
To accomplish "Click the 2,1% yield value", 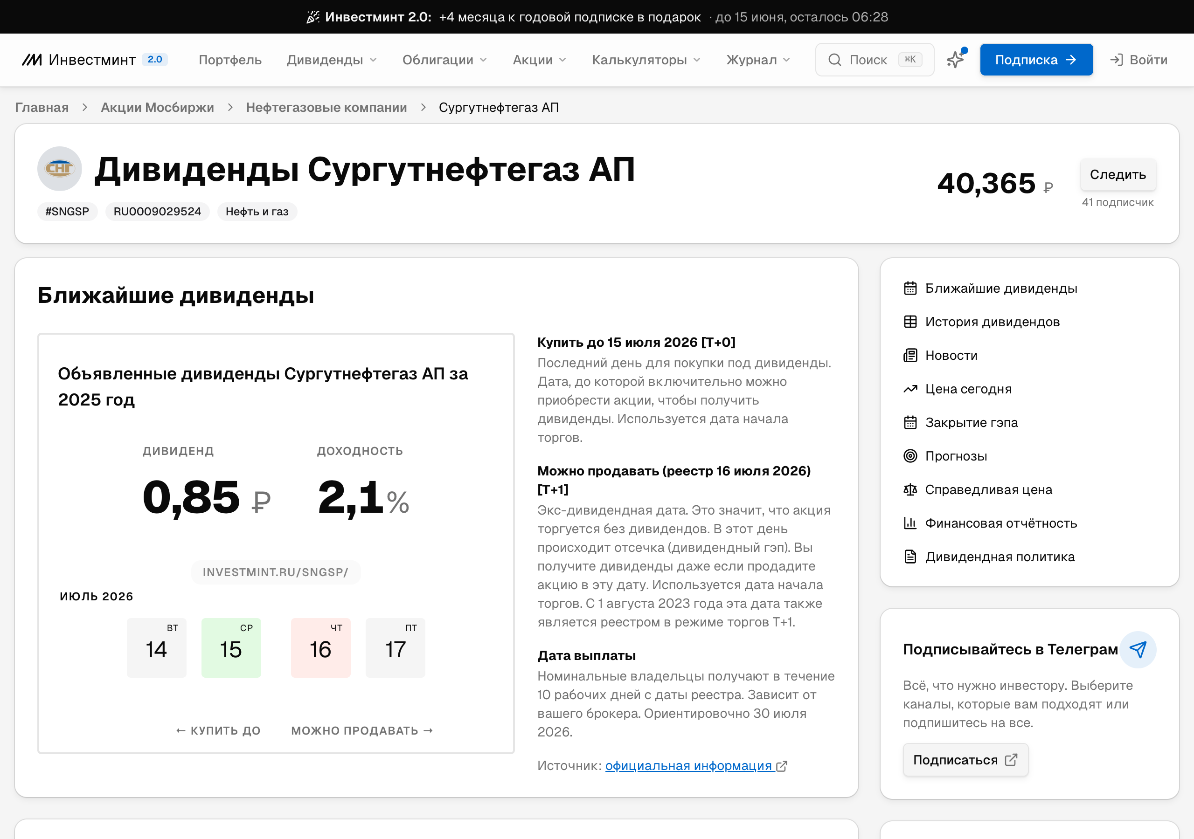I will [x=363, y=497].
